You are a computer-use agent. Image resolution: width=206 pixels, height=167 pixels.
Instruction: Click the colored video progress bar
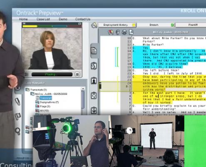(52, 26)
